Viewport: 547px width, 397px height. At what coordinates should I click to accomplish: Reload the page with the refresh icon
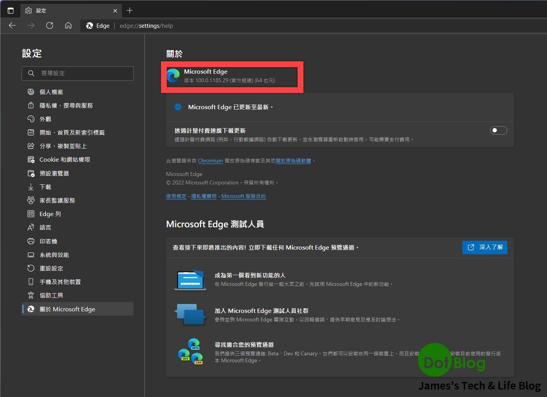click(x=49, y=25)
